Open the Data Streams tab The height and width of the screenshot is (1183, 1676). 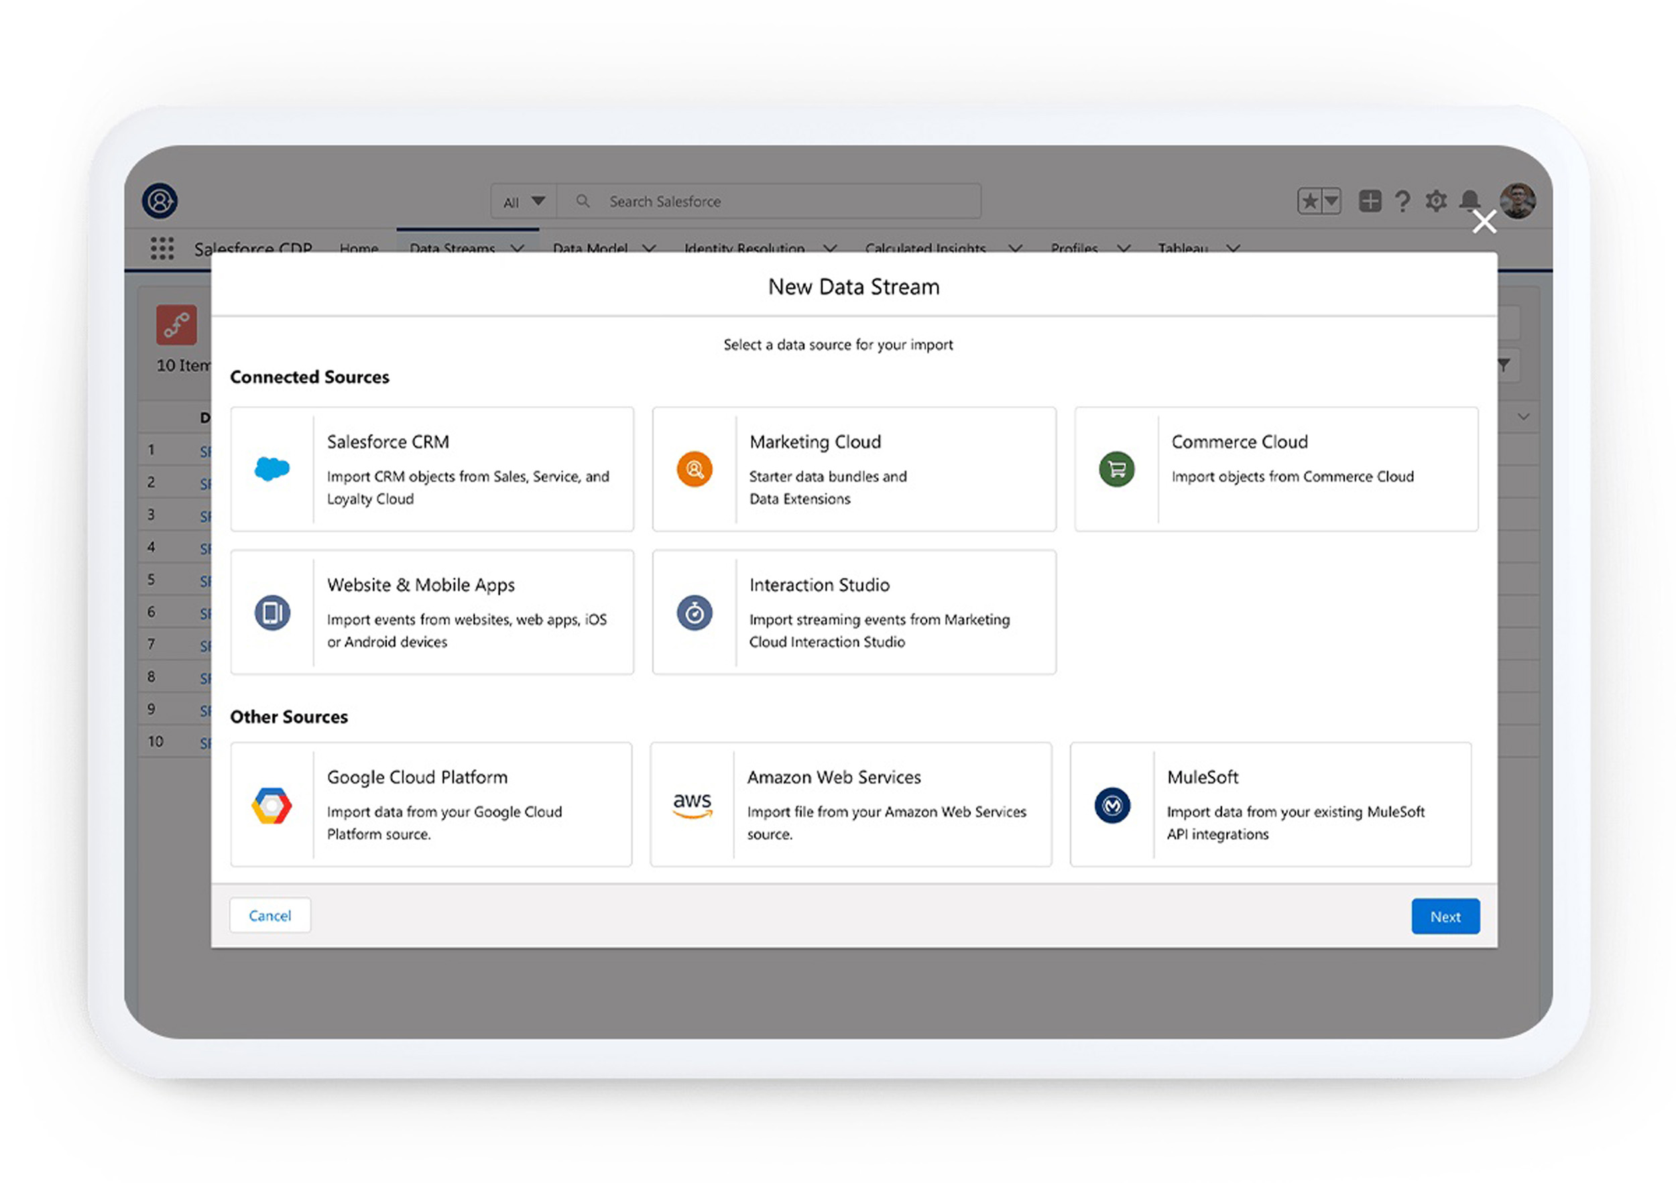click(453, 248)
